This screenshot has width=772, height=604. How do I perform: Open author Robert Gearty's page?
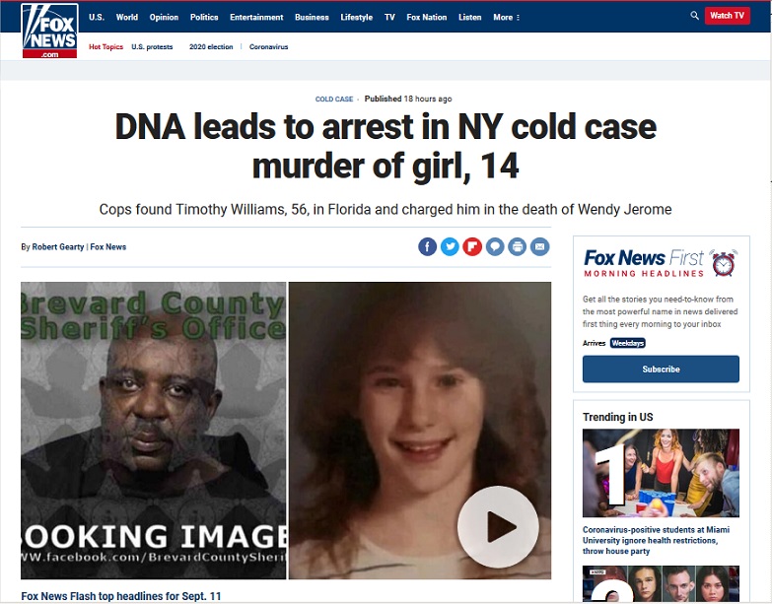click(58, 247)
